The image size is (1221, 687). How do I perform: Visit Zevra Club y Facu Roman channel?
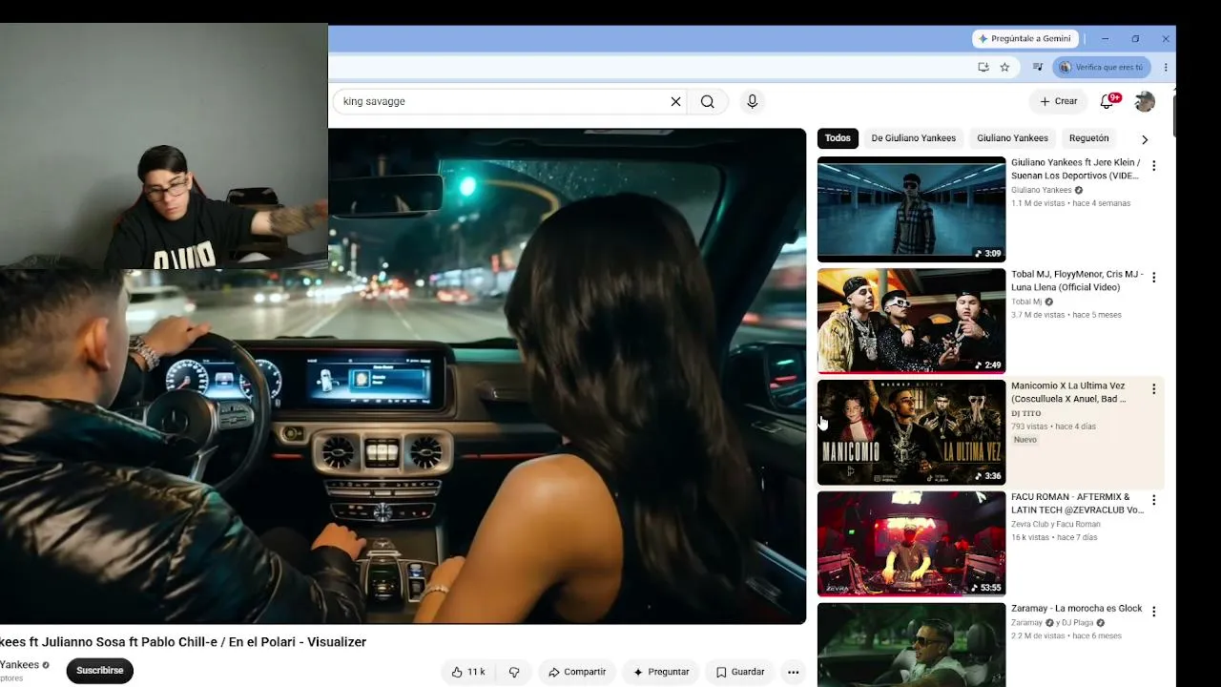tap(1056, 524)
